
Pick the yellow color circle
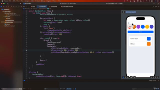(x=147, y=27)
